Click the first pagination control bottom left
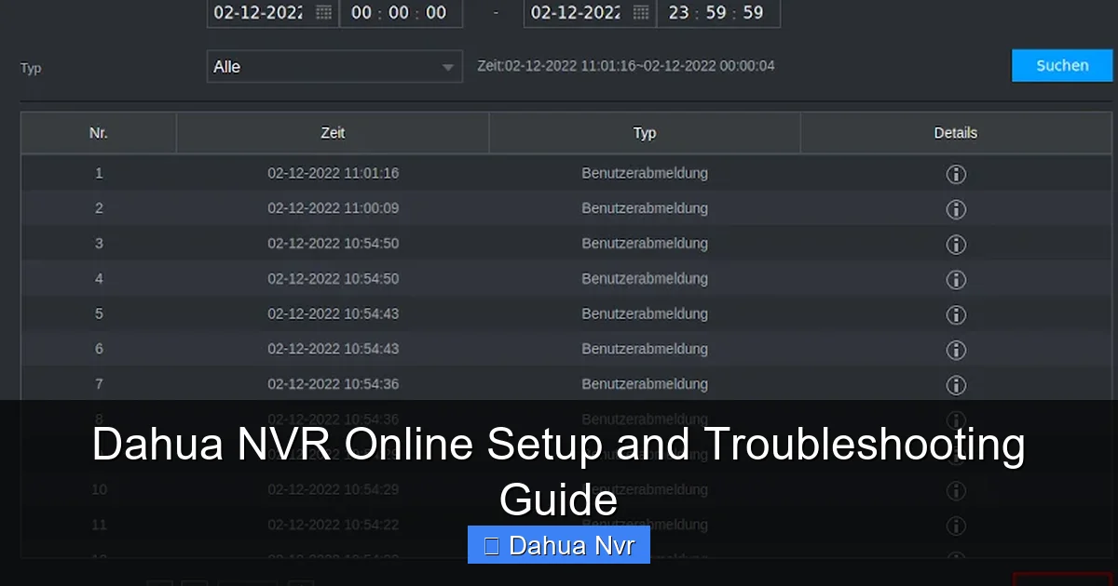Viewport: 1118px width, 586px height. 160,582
